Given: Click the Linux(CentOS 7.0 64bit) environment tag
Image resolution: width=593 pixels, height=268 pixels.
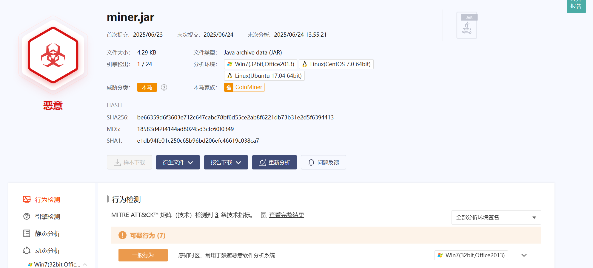Looking at the screenshot, I should coord(336,64).
